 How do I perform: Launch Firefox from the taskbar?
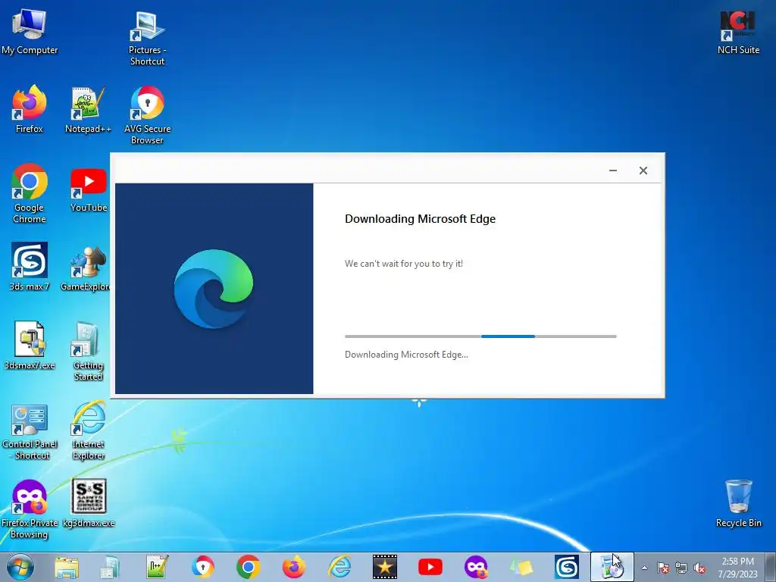point(294,567)
